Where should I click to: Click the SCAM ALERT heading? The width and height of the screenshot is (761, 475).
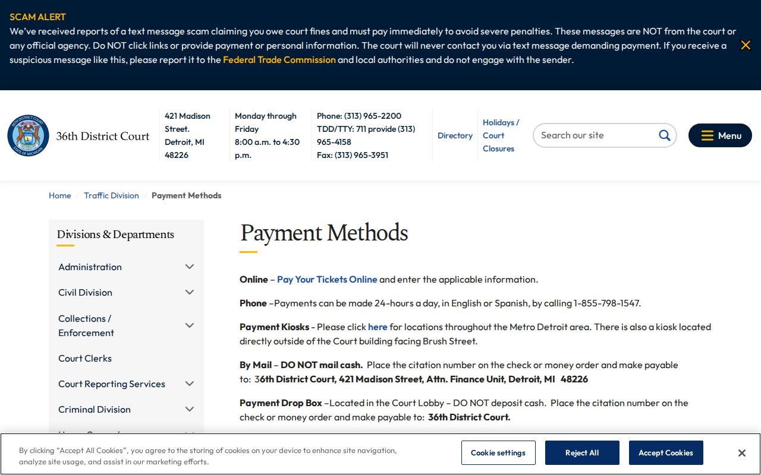pyautogui.click(x=37, y=17)
